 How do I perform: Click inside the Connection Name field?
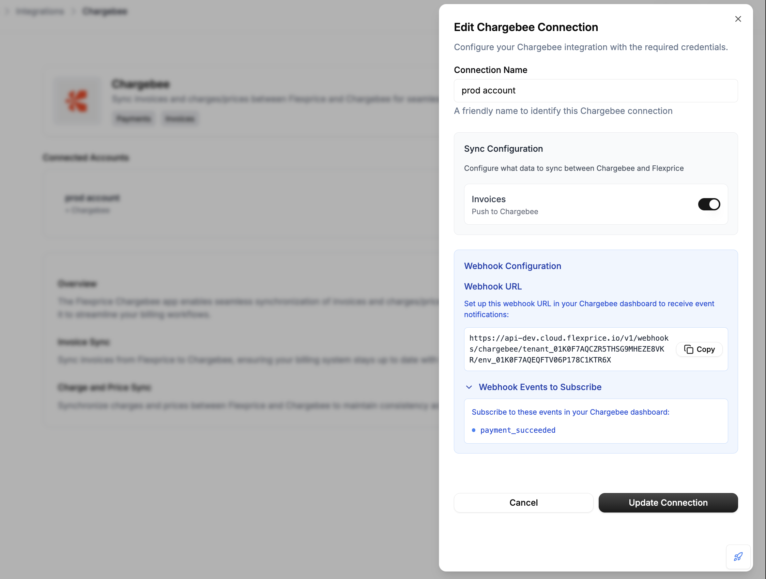(x=596, y=90)
